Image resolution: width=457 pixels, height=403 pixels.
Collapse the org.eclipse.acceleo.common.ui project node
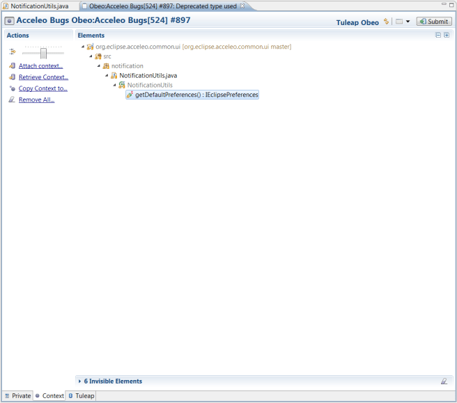point(83,47)
